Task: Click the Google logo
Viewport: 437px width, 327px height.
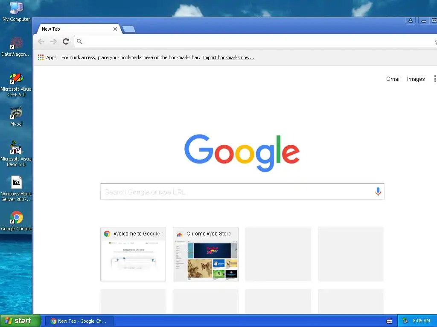Action: point(242,153)
